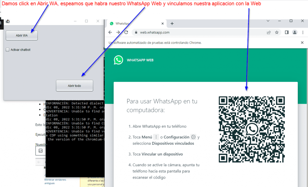308x187 pixels.
Task: Minimize the chatbot app window
Action: tap(75, 21)
